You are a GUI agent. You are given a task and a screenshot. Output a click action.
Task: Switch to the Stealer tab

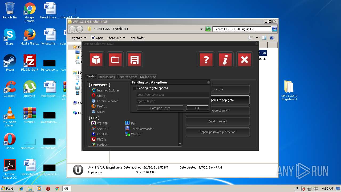coord(91,77)
